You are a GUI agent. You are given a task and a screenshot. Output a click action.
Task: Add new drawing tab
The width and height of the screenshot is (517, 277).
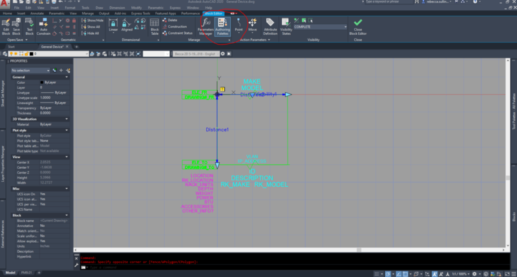[x=76, y=46]
